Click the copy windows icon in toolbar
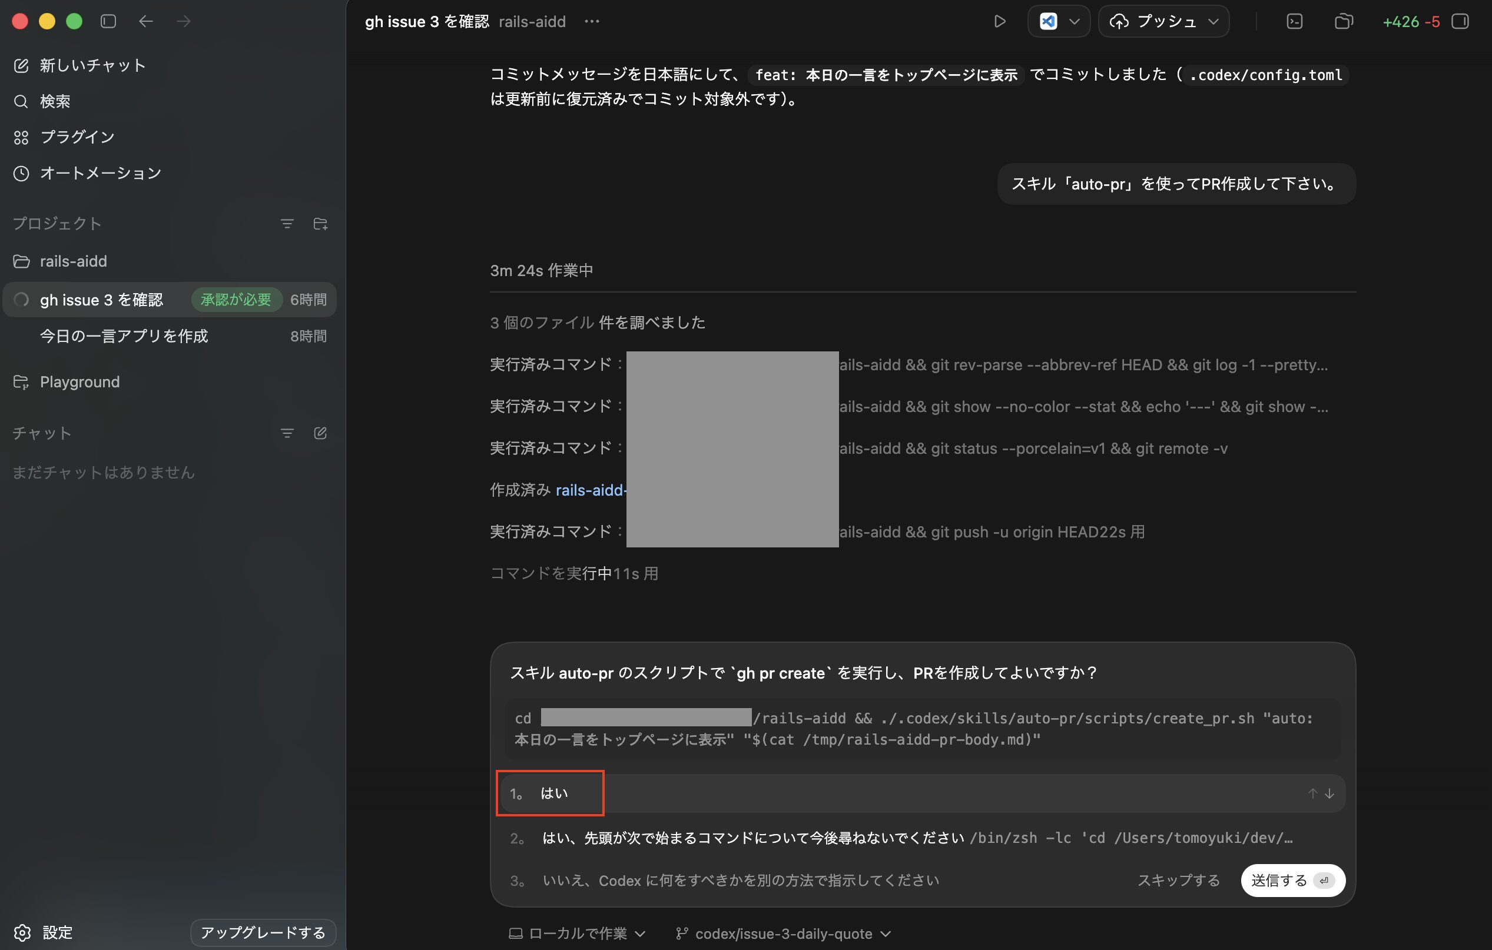Image resolution: width=1492 pixels, height=950 pixels. click(1342, 22)
